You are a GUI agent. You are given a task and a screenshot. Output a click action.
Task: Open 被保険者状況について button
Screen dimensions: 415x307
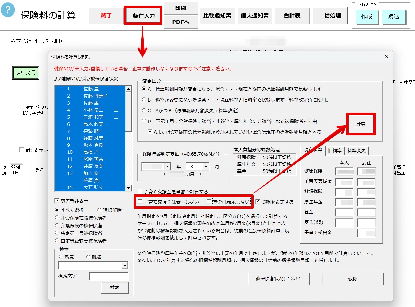coord(279,279)
